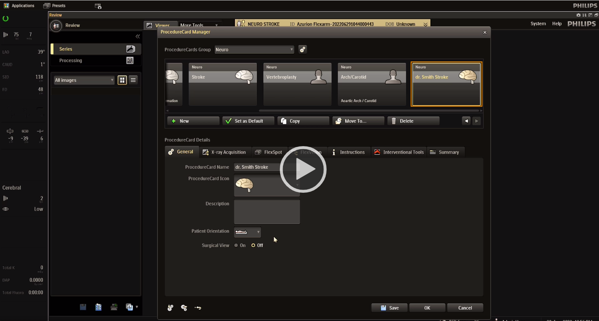Open the ProcedureCard Icon brain picker
The image size is (599, 321).
(x=267, y=185)
